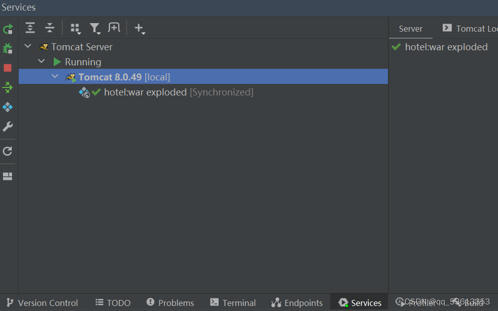Click the layout panel icon in sidebar

(x=8, y=176)
